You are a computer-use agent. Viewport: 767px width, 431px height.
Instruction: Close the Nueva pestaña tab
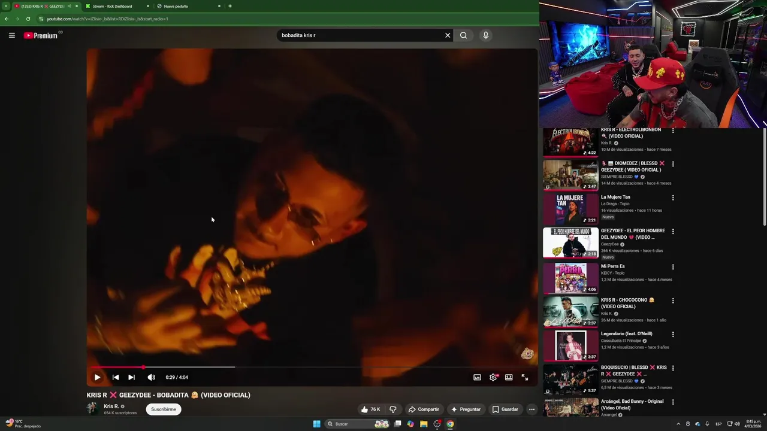pos(219,6)
